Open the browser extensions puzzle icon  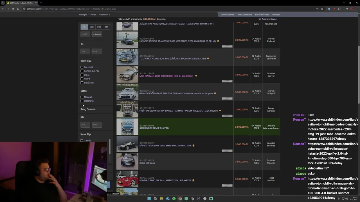coord(339,9)
